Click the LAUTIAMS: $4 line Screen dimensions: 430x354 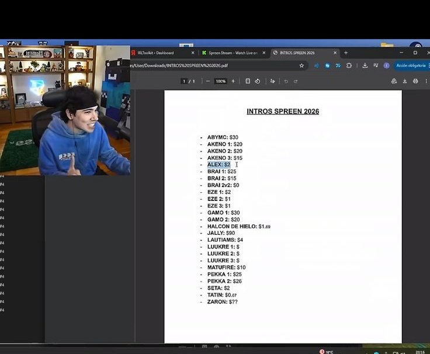[225, 240]
